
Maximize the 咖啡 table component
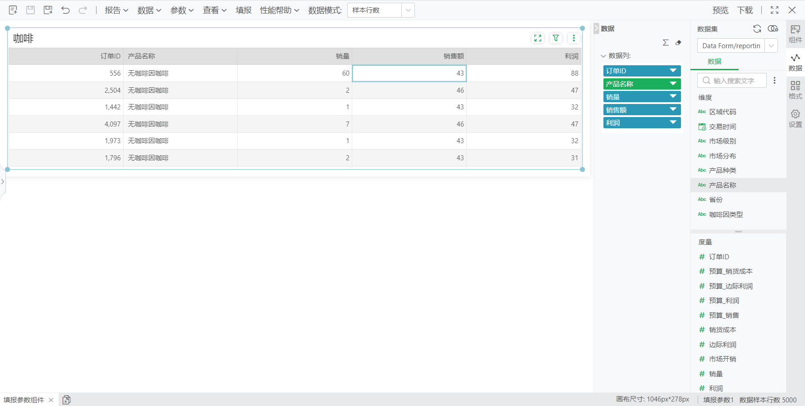coord(538,38)
